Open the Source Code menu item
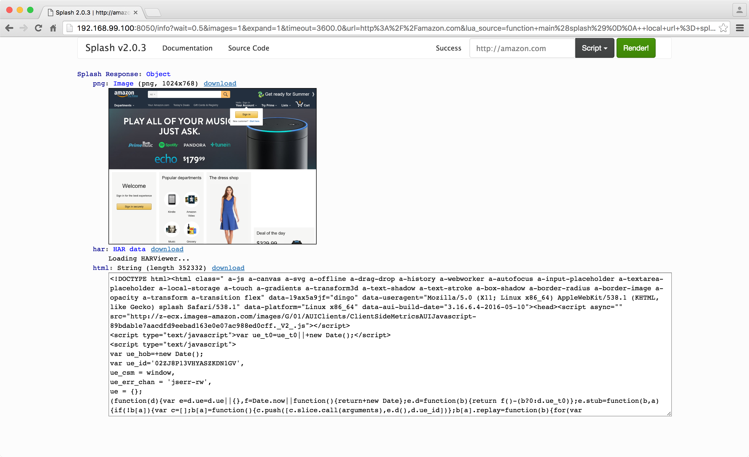 click(248, 48)
